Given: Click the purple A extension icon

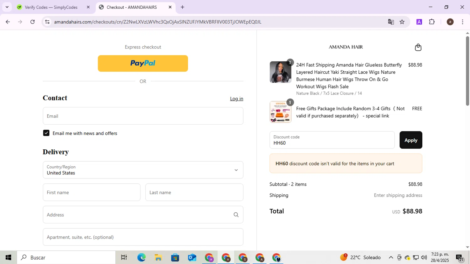Looking at the screenshot, I should coord(419,22).
